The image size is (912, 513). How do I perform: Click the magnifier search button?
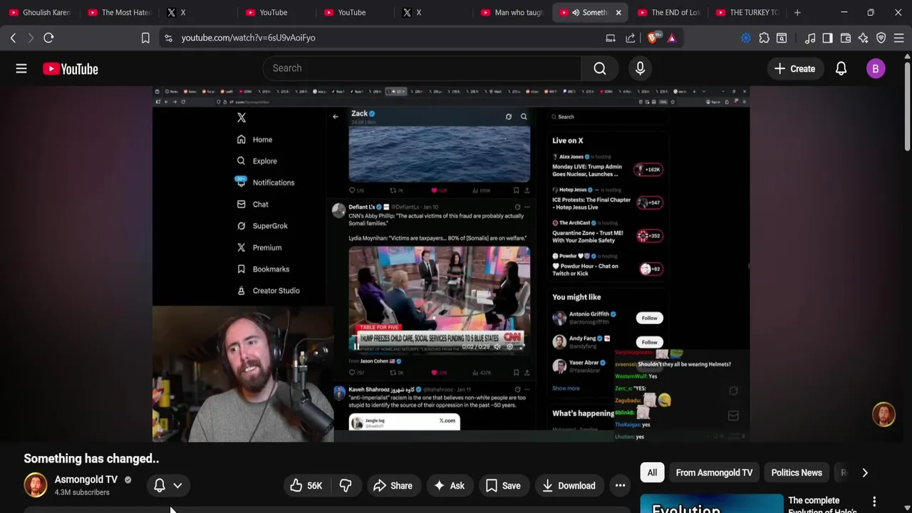[600, 68]
